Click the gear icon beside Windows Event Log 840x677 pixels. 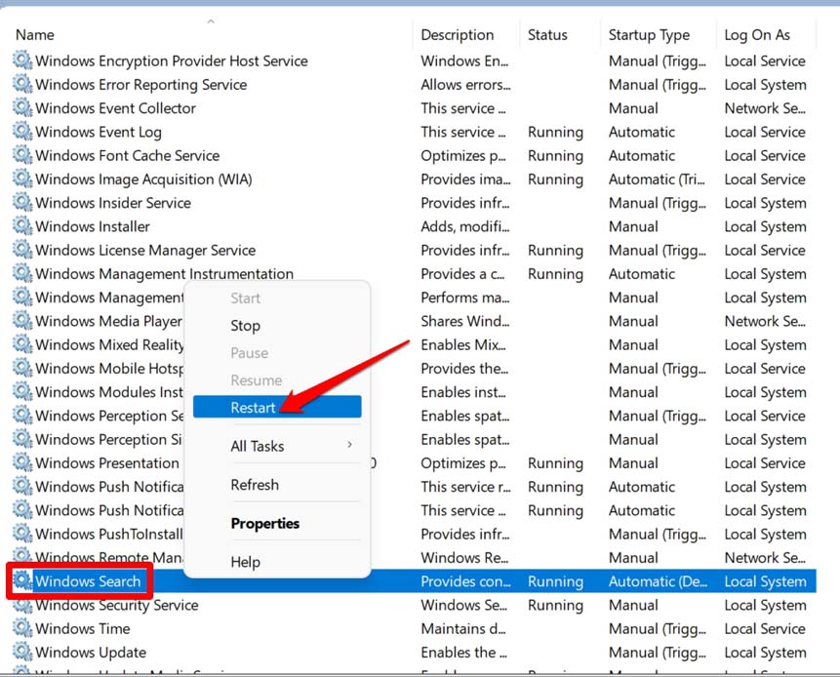[x=21, y=132]
